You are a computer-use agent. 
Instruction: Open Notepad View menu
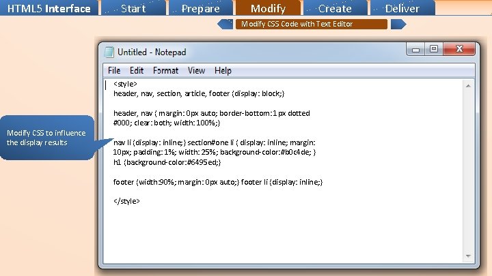pyautogui.click(x=196, y=70)
